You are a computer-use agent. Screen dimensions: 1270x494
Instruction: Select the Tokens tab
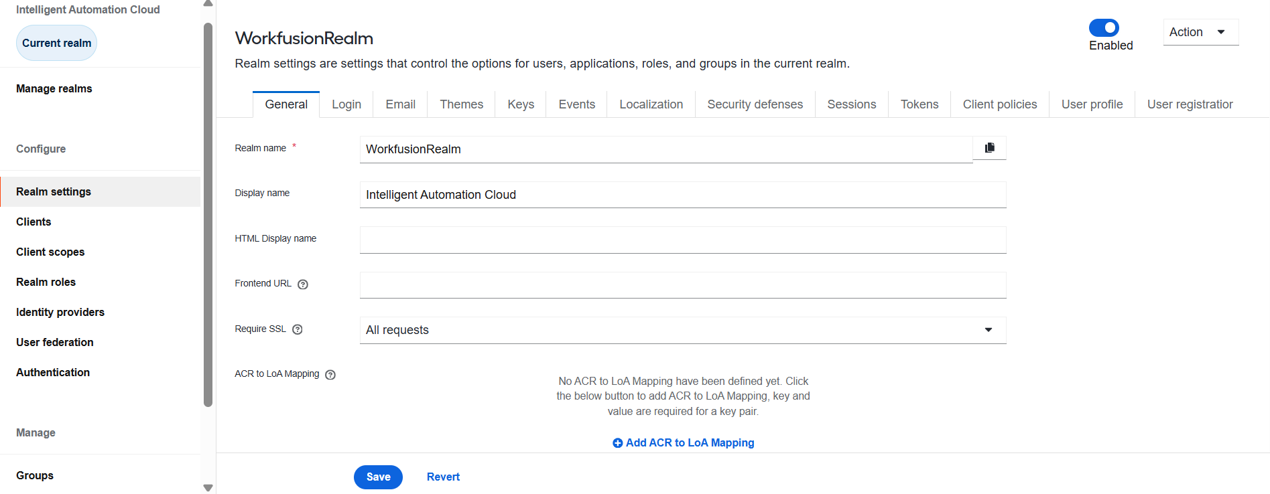(x=919, y=104)
